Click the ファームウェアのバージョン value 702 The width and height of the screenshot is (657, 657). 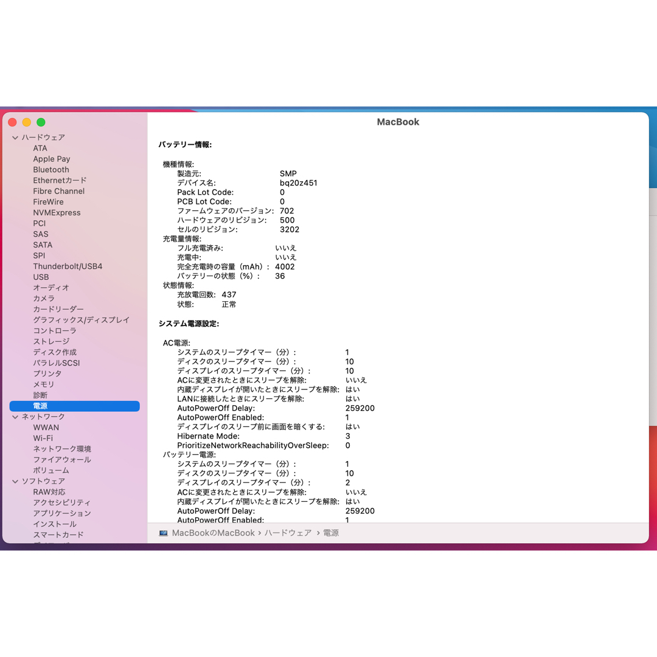[x=287, y=210]
